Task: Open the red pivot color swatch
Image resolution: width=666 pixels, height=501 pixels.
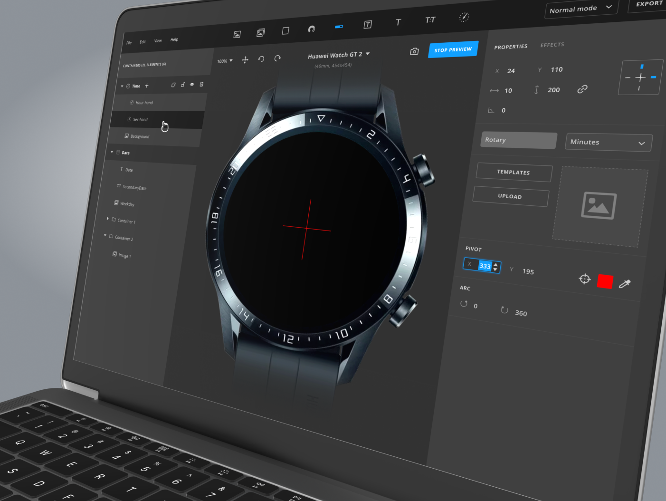Action: [605, 281]
